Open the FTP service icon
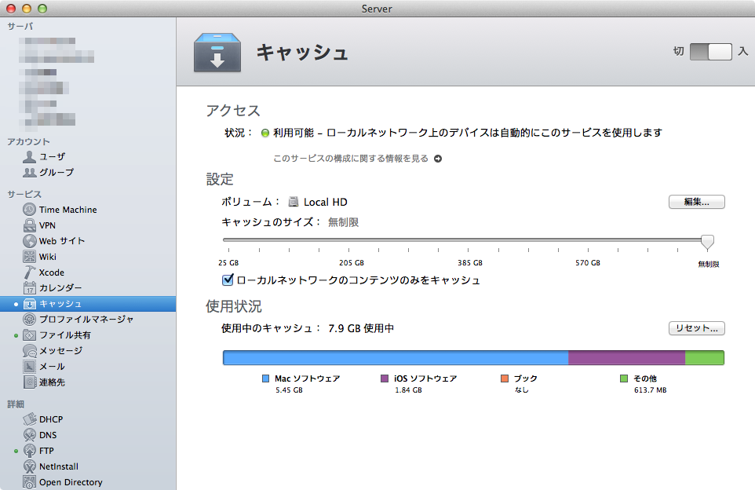 (x=29, y=451)
